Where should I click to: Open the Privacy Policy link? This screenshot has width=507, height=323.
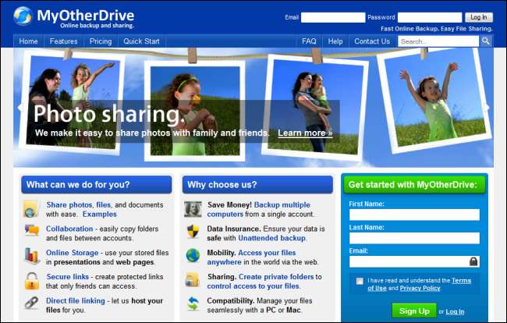[420, 289]
